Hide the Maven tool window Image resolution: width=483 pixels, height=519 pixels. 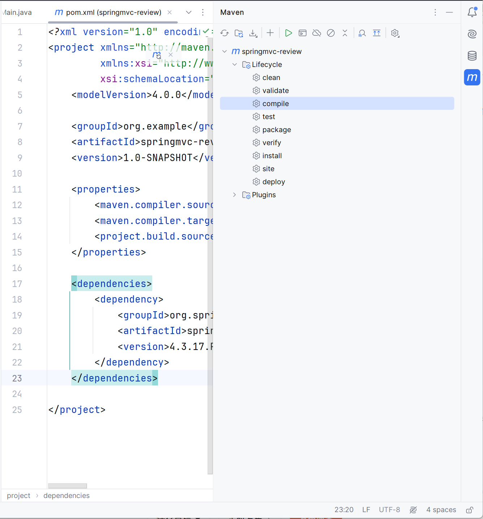point(449,12)
